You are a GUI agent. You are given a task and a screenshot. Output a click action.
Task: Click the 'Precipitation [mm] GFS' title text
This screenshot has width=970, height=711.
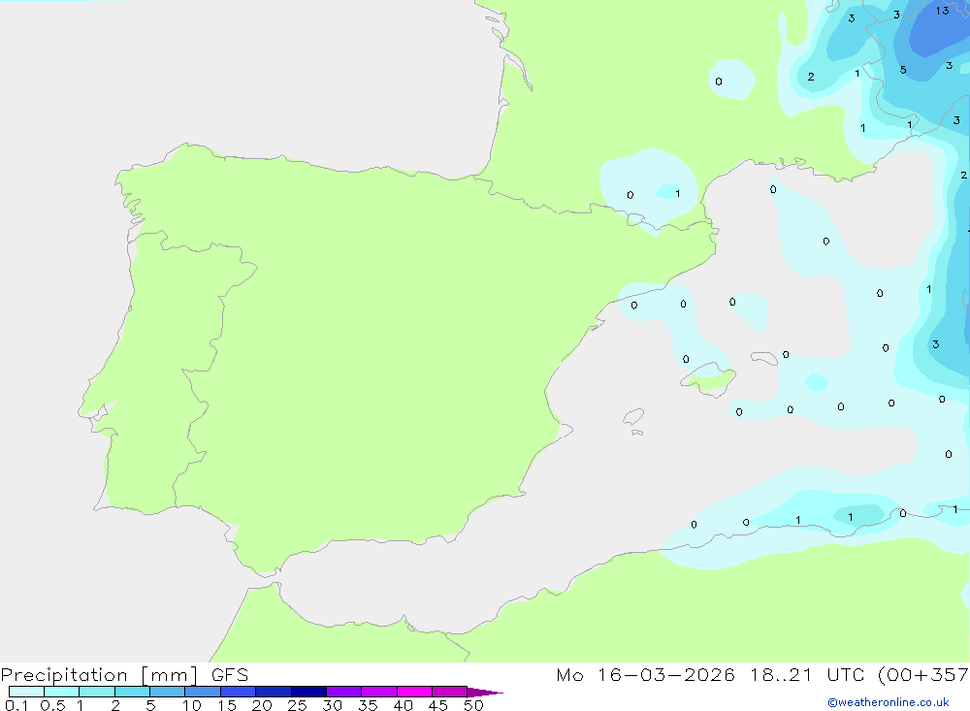124,675
